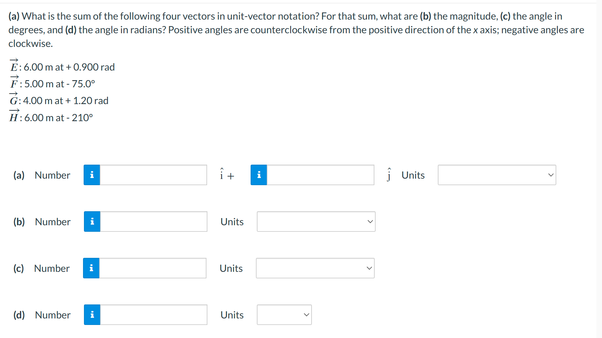Expand the Units dropdown for part (b)

tap(316, 222)
